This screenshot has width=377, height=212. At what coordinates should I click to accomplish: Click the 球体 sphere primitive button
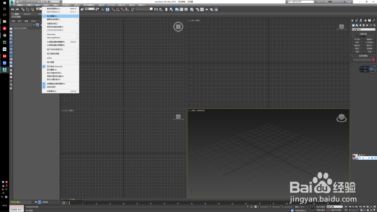coord(357,43)
